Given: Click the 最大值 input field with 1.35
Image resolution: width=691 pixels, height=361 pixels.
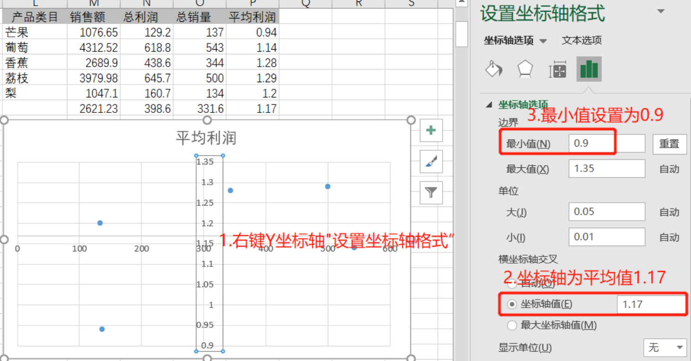Looking at the screenshot, I should click(x=607, y=169).
